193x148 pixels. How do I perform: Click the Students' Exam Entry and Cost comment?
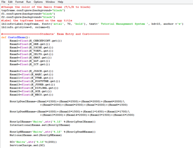tap(55, 34)
